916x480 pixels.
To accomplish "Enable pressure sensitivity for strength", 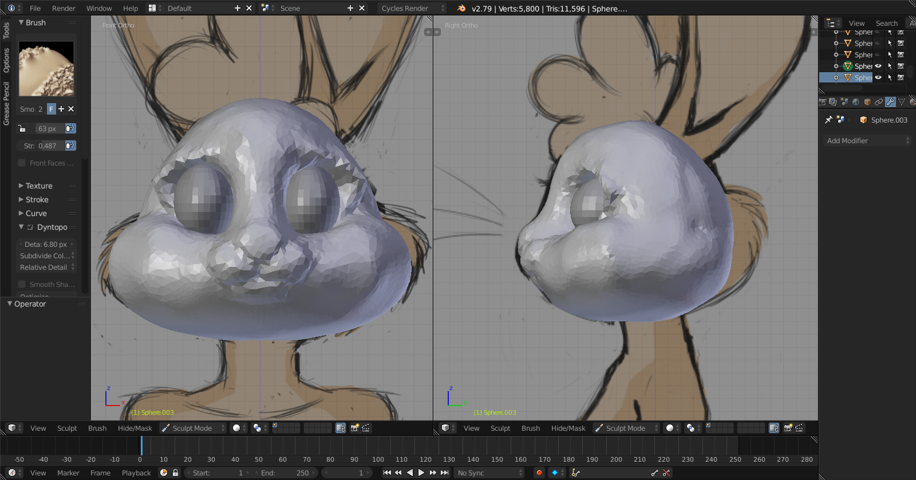I will [x=70, y=145].
